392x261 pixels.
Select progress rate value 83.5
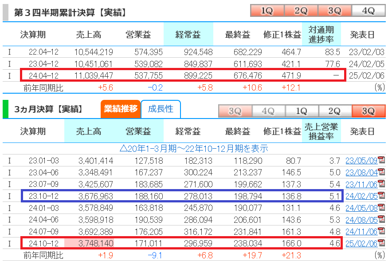(333, 52)
